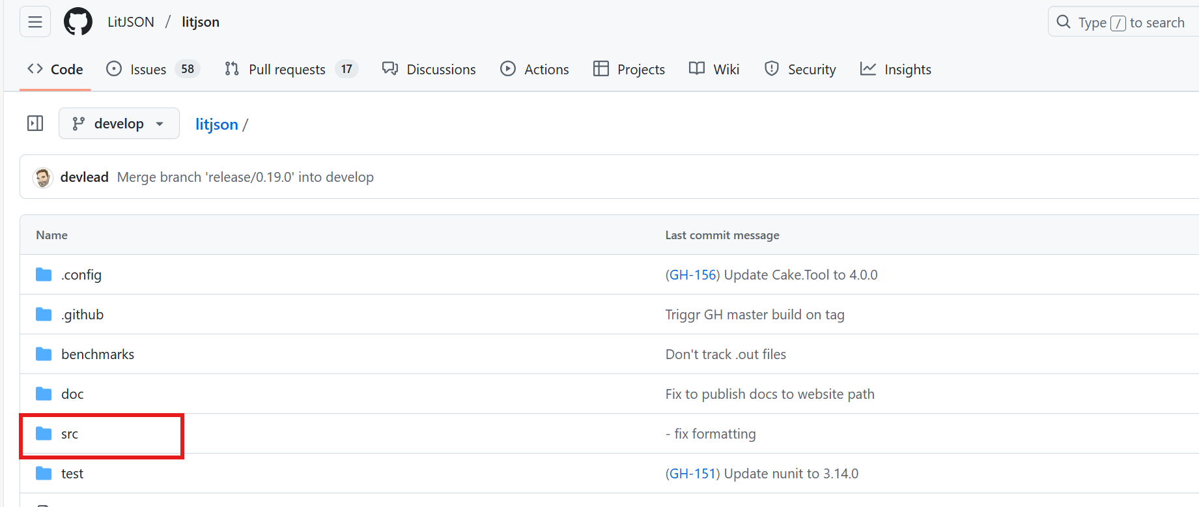1199x507 pixels.
Task: Open the src folder
Action: pyautogui.click(x=70, y=434)
